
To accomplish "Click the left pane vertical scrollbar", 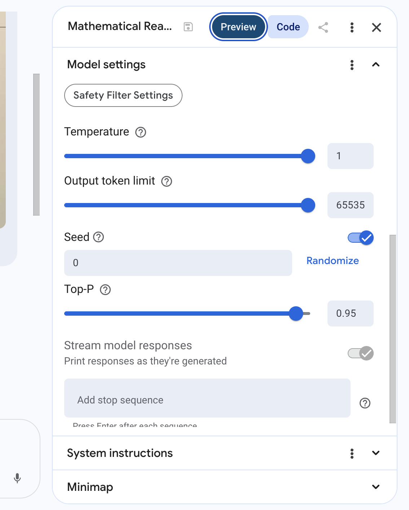I will (x=36, y=144).
